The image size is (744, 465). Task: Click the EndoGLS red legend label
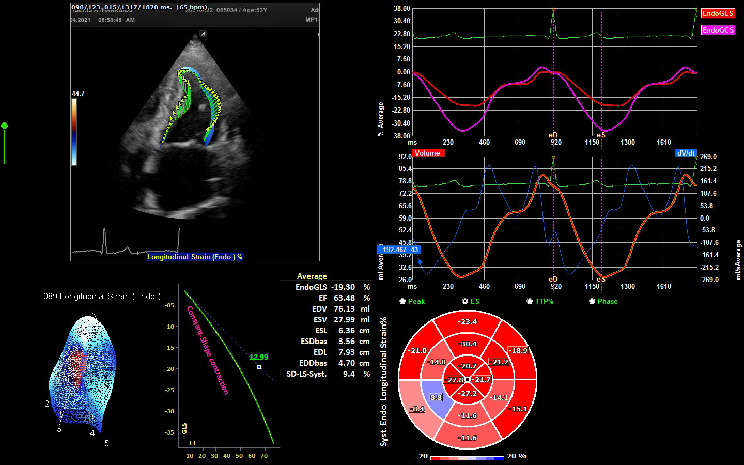point(717,13)
